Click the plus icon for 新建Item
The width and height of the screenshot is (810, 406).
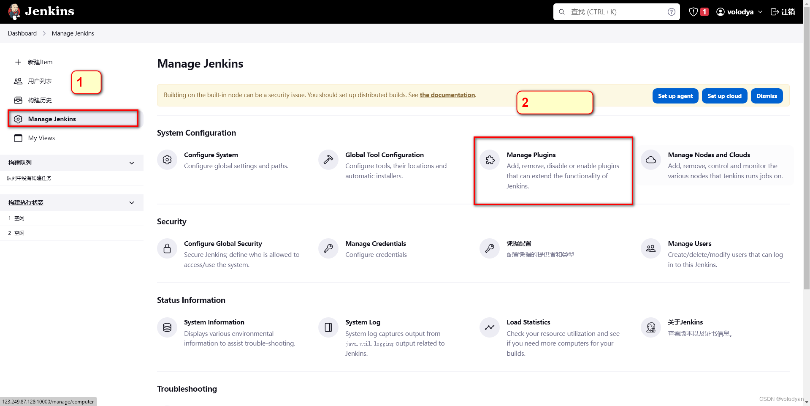pos(18,62)
